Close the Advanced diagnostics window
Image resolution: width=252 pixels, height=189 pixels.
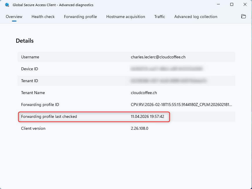[245, 5]
